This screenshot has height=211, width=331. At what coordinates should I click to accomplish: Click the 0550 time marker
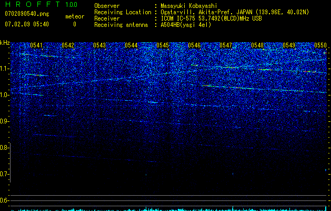[x=320, y=45]
